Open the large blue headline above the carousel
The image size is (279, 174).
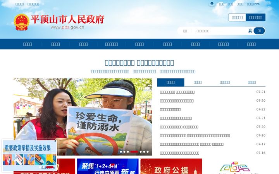(x=139, y=63)
